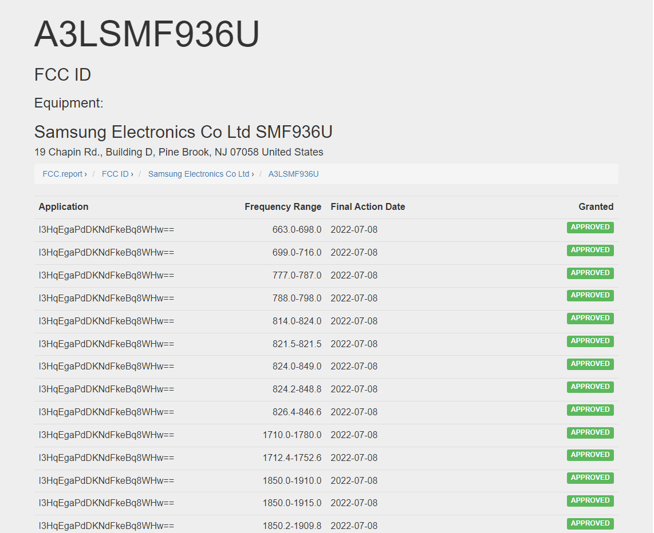Open the application for the 663.0-698.0 range
Viewport: 654px width, 533px height.
(106, 230)
